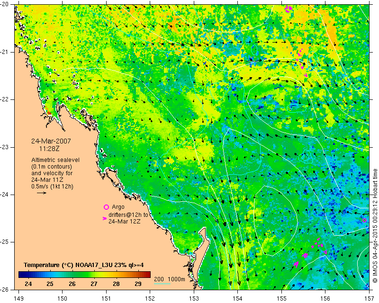Click the '24-Mar 11Z' text
The image size is (379, 303).
point(47,180)
